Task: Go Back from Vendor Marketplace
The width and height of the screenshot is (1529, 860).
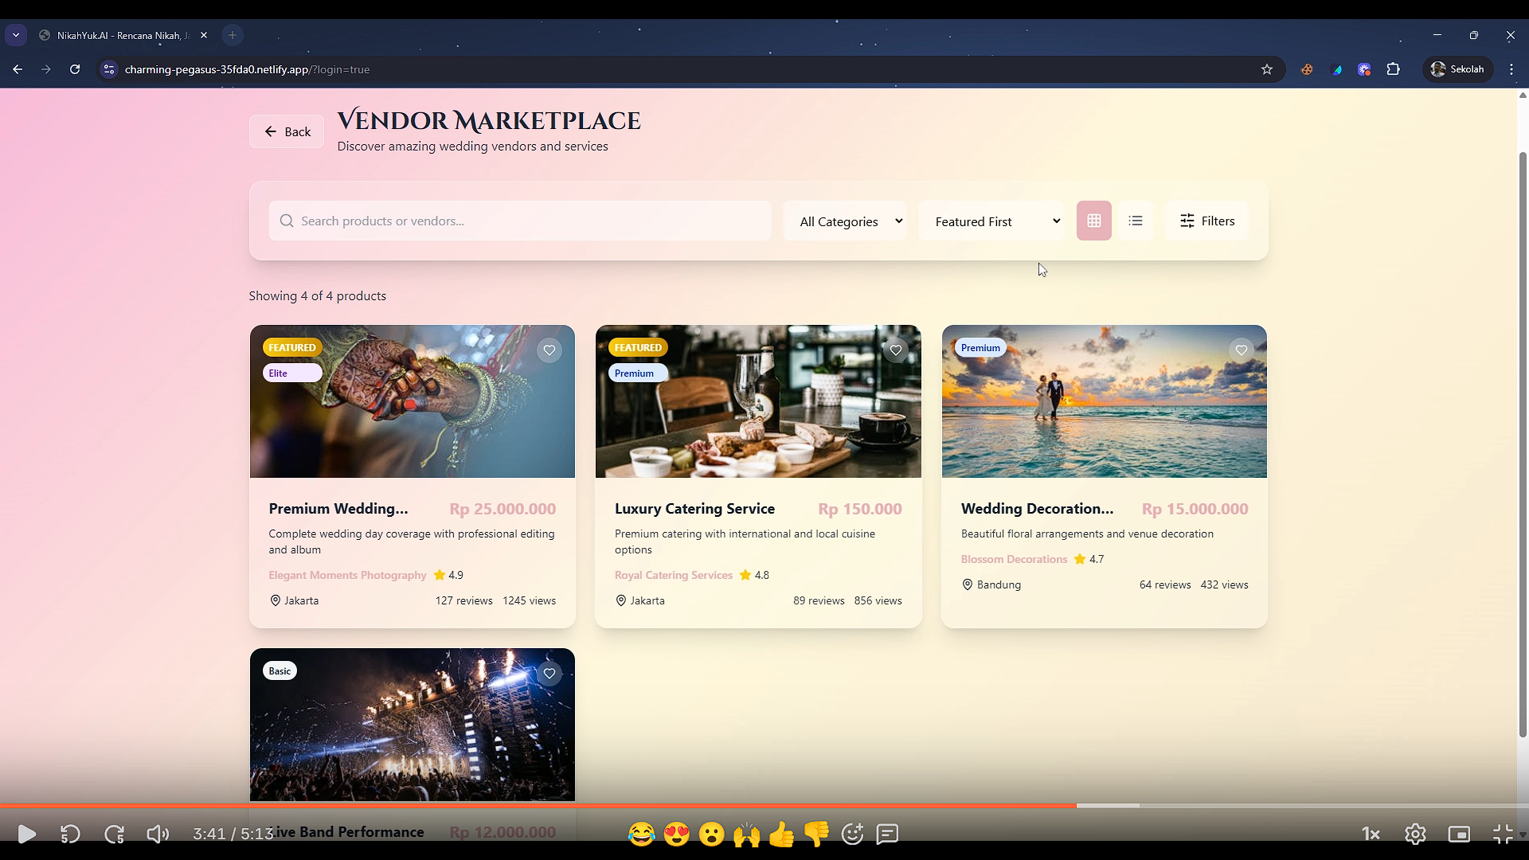Action: click(287, 131)
